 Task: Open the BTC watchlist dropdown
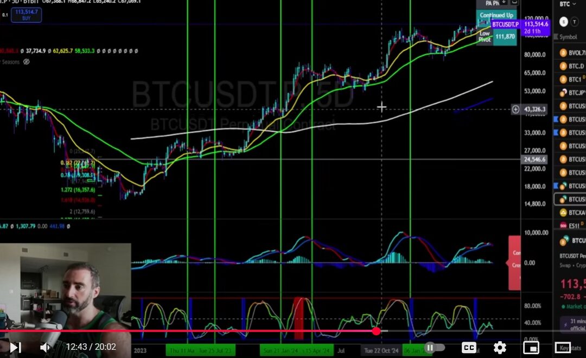pos(568,4)
